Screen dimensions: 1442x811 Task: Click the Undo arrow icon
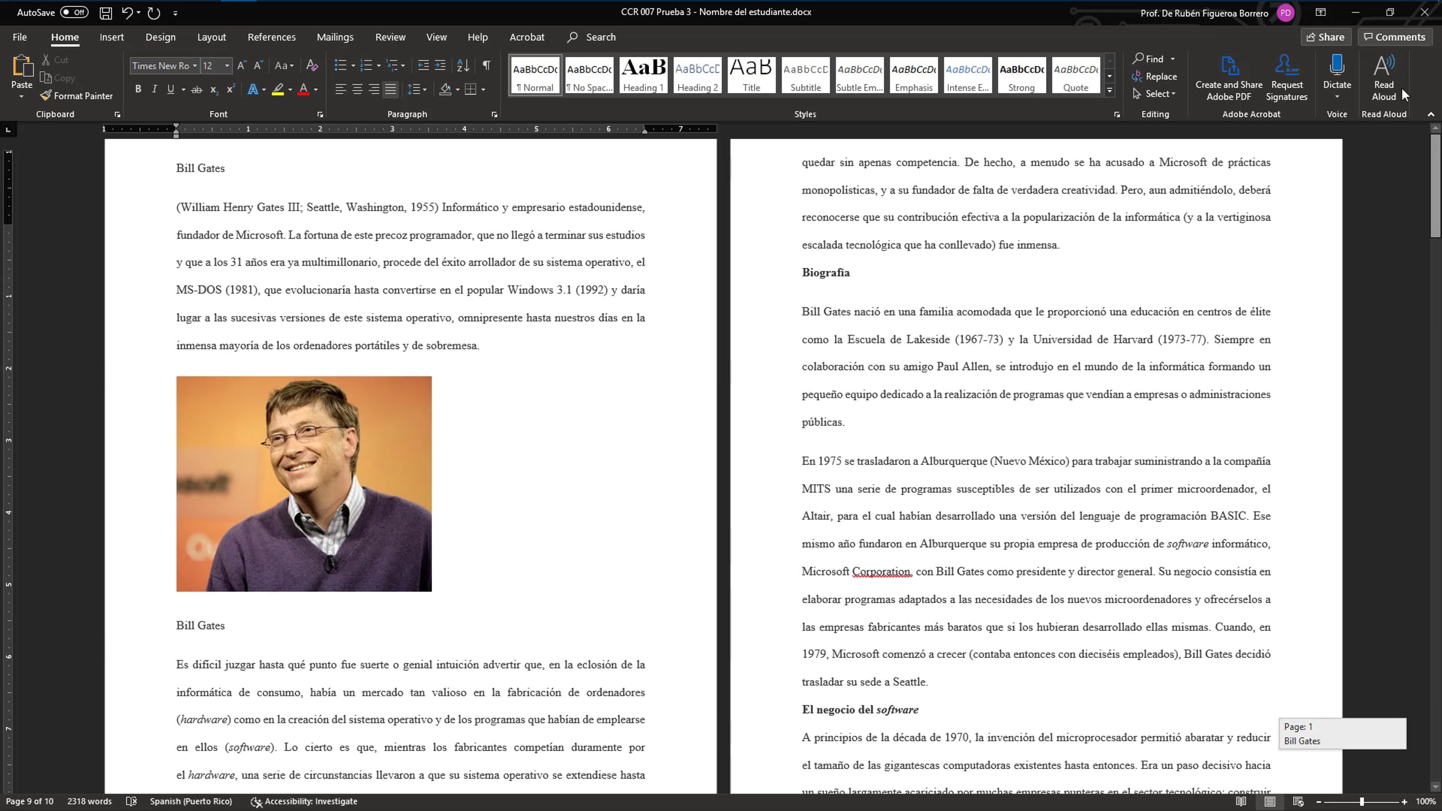[x=127, y=13]
